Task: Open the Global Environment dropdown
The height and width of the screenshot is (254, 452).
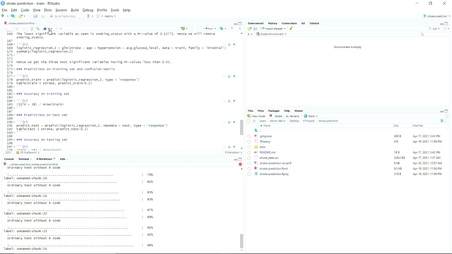Action: [x=271, y=34]
